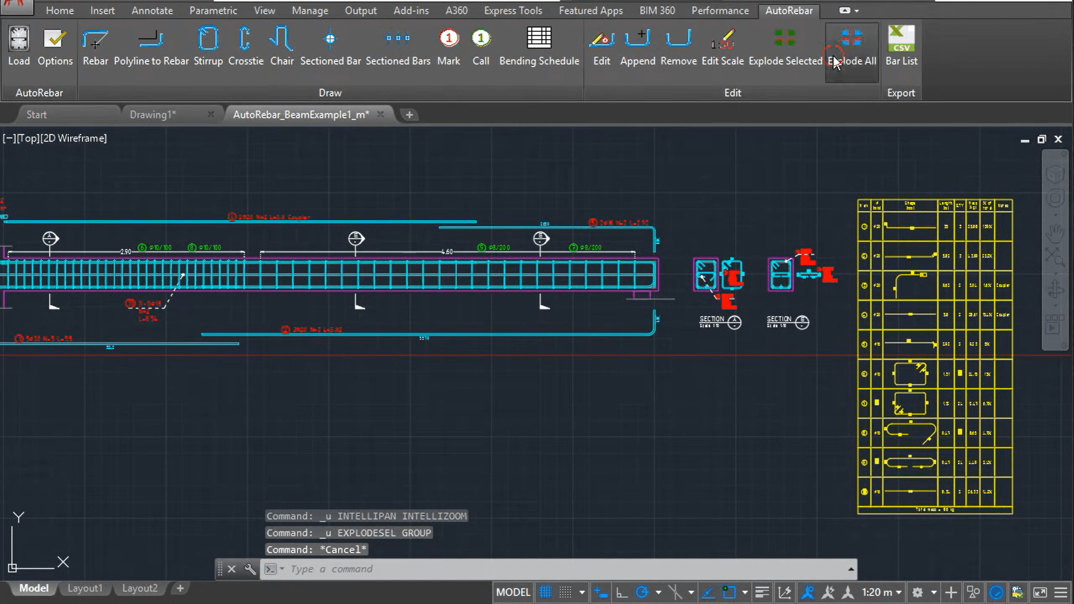
Task: Expand the workspace switching gear dropdown
Action: point(934,592)
